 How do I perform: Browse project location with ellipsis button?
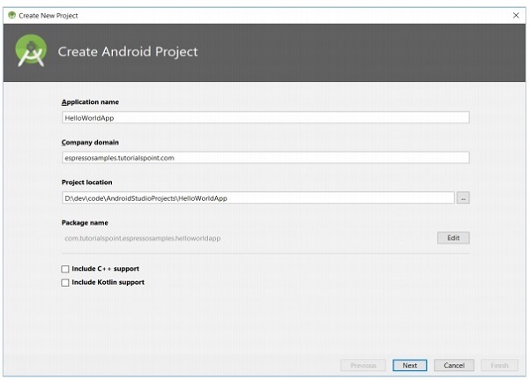click(464, 198)
